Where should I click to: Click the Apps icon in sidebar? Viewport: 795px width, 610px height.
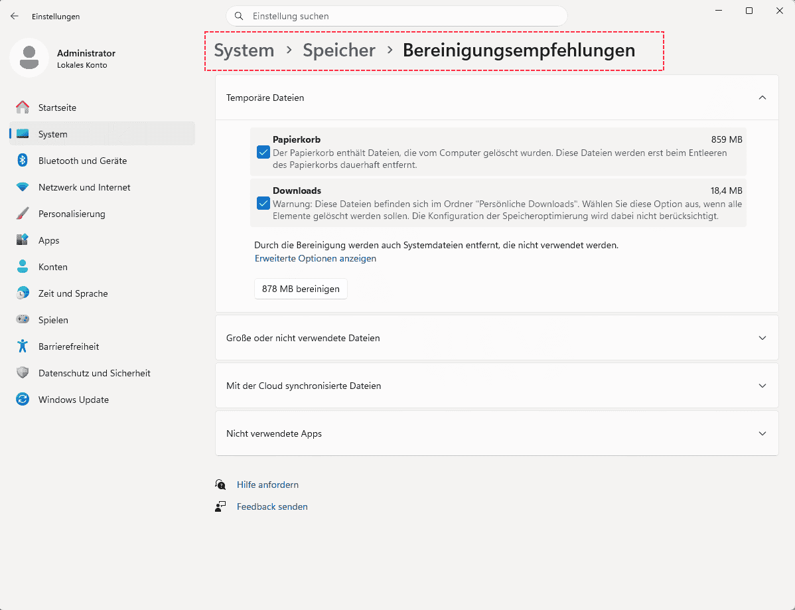[23, 240]
